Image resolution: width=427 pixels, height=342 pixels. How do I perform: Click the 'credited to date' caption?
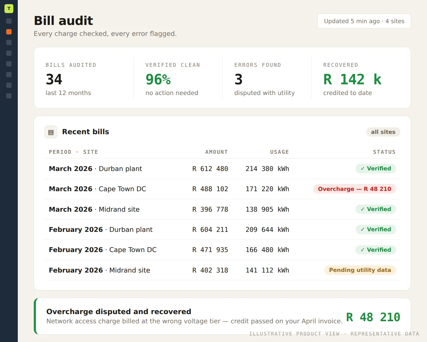pyautogui.click(x=348, y=93)
